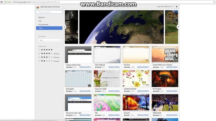Open the web store settings gear

pyautogui.click(x=177, y=7)
